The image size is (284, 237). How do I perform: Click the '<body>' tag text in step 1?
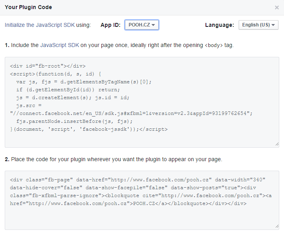[214, 45]
